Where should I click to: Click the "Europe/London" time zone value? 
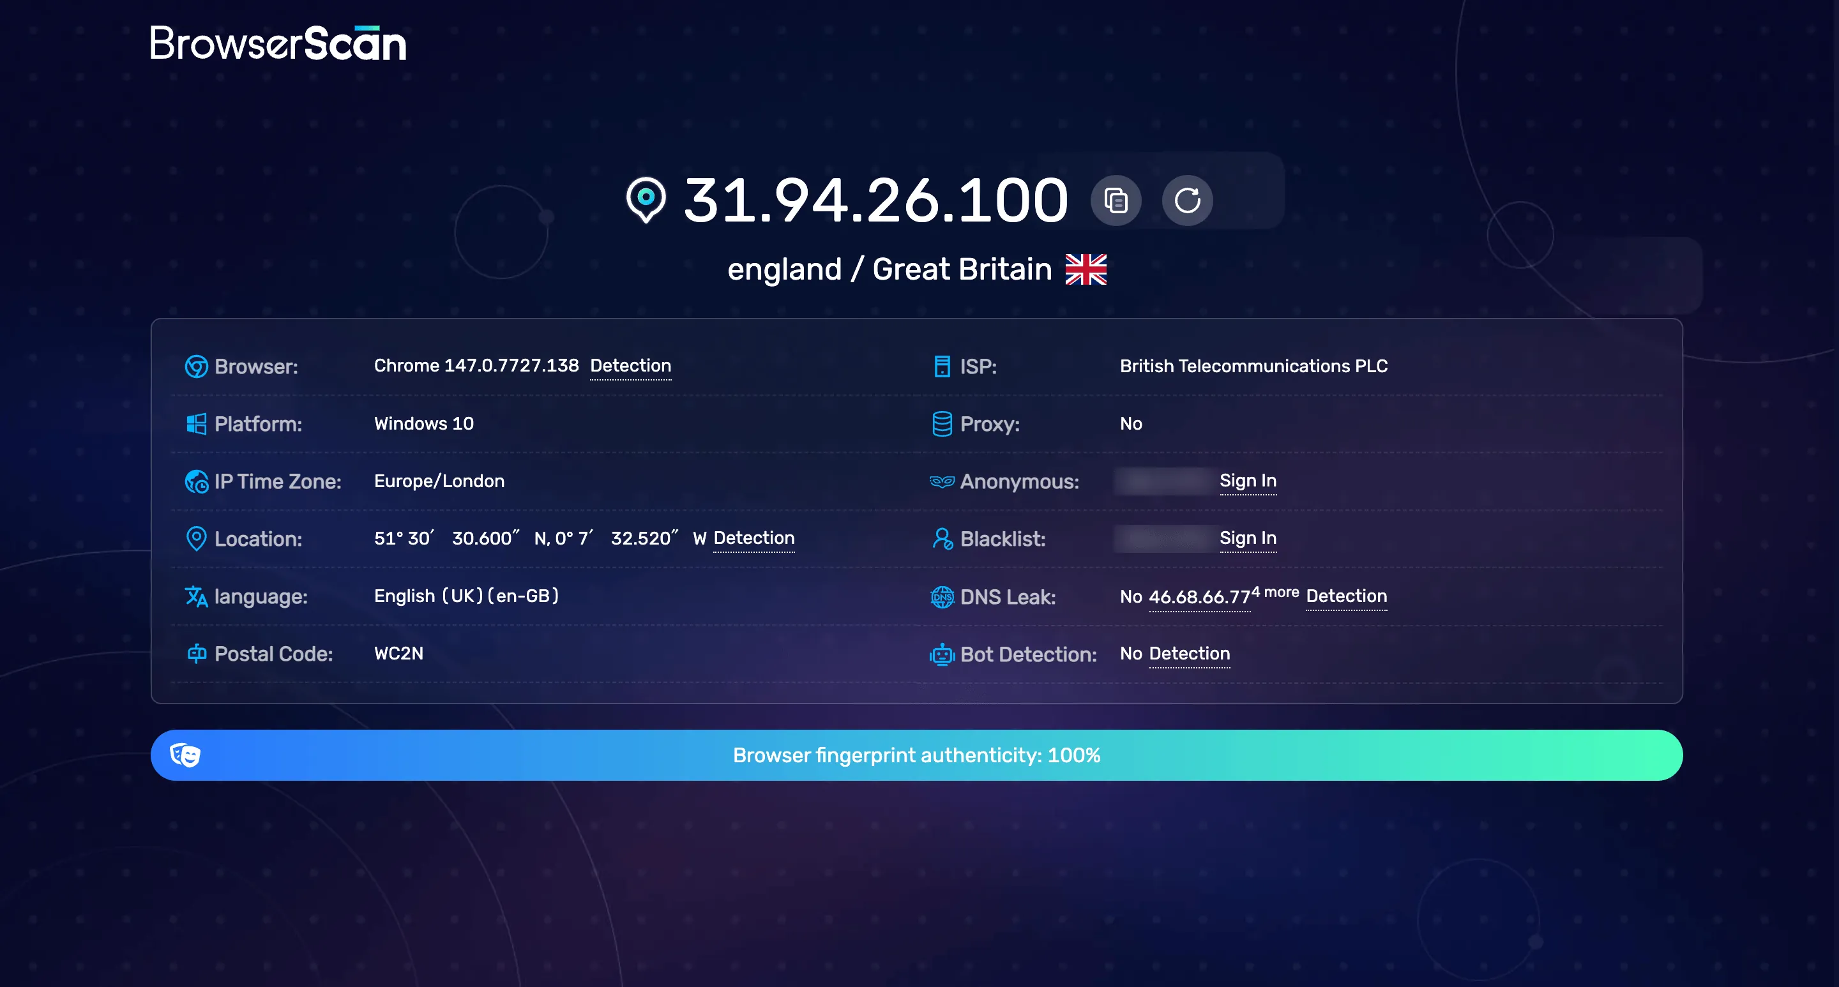tap(439, 482)
